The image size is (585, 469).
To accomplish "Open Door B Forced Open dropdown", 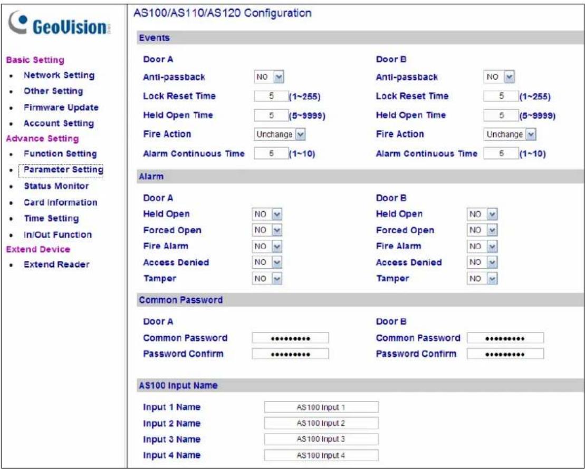I will pos(482,230).
